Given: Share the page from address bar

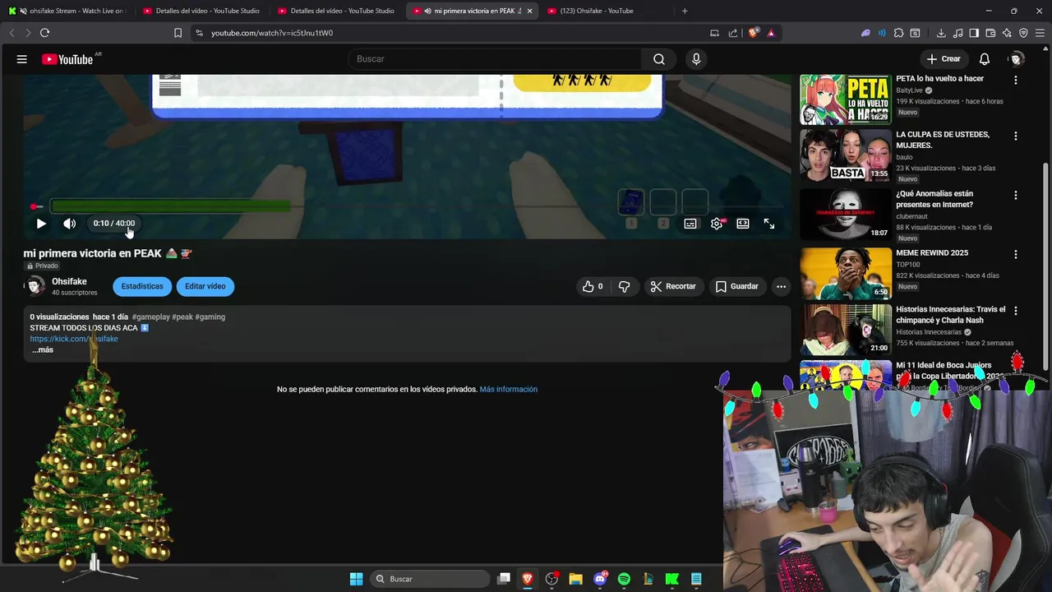Looking at the screenshot, I should 732,33.
